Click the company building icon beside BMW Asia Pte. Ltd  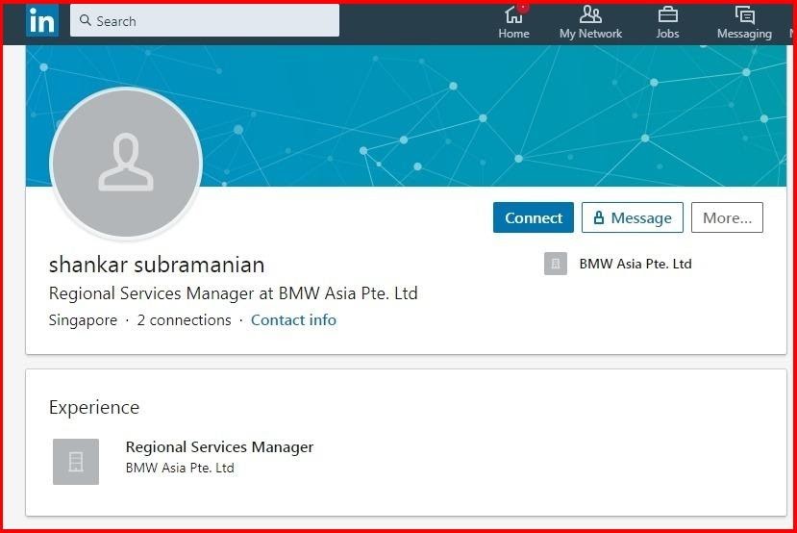point(555,264)
